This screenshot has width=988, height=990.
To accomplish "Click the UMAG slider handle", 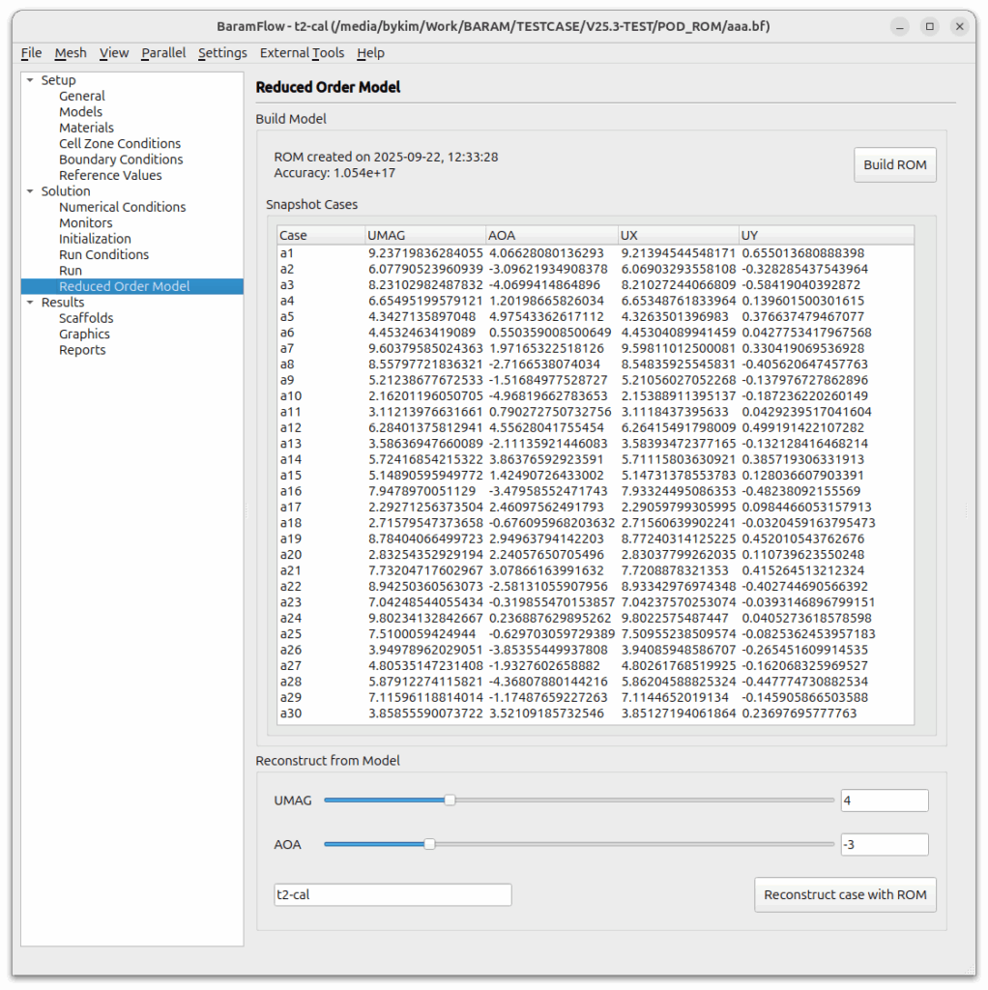I will [450, 801].
